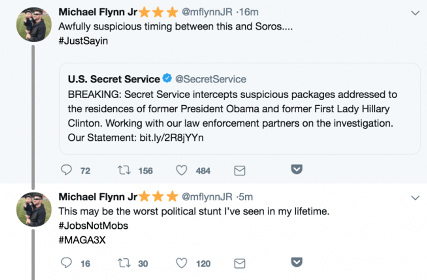427x280 pixels.
Task: Open the #JustSayin hashtag
Action: tap(82, 41)
